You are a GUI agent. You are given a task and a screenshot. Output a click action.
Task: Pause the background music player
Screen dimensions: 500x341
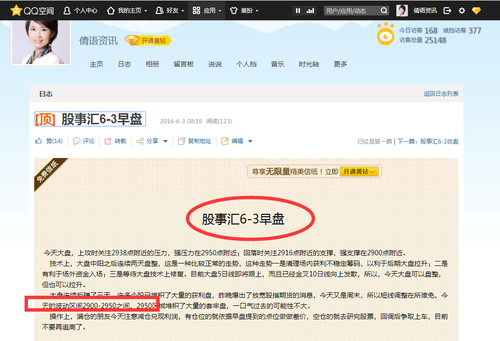pos(297,11)
